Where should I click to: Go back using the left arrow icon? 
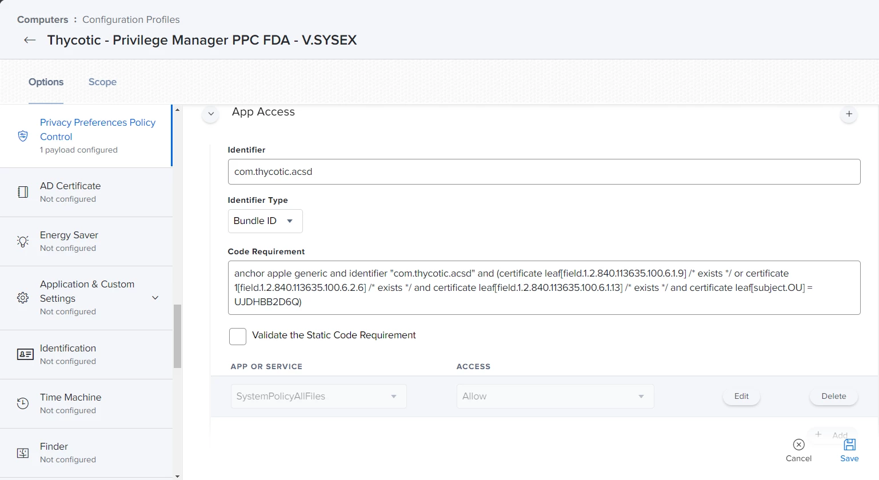(x=30, y=40)
